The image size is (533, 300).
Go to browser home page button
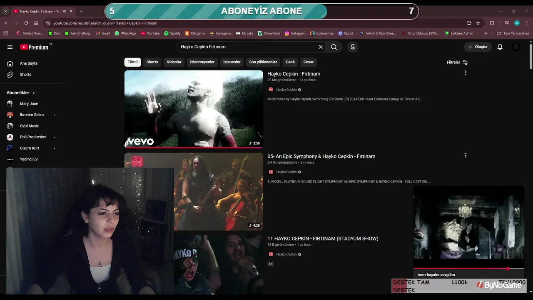click(x=36, y=23)
